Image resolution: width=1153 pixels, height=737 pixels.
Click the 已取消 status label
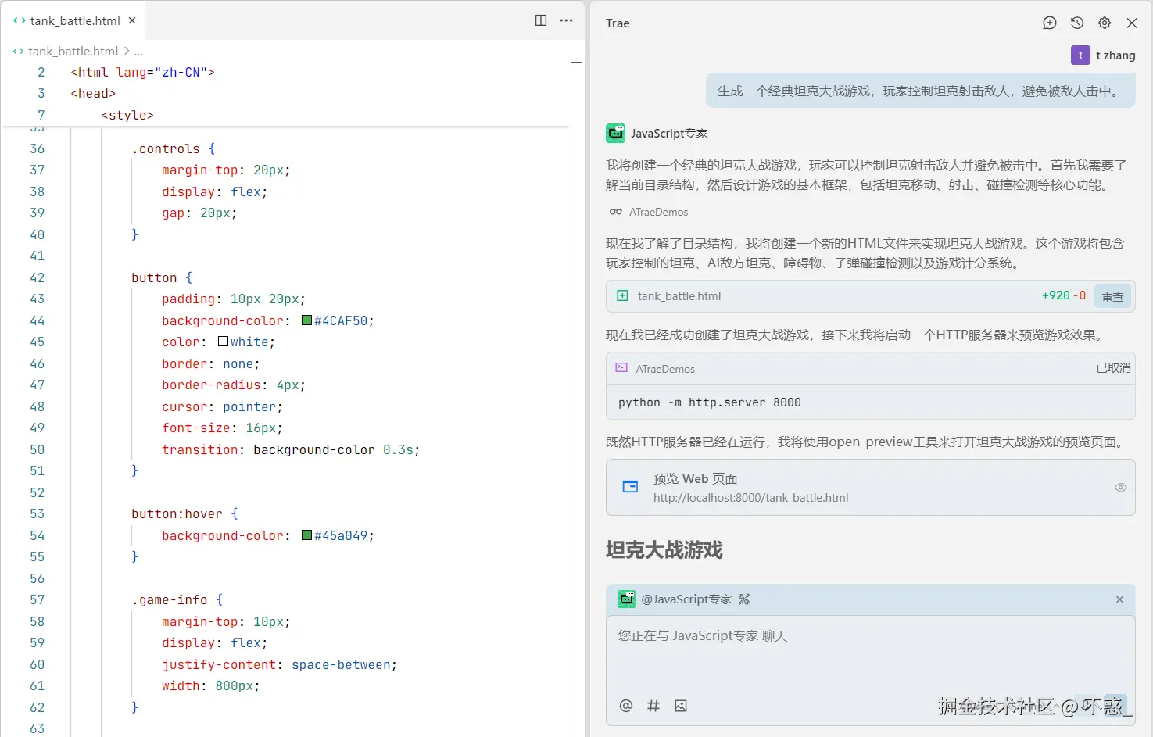(1113, 368)
